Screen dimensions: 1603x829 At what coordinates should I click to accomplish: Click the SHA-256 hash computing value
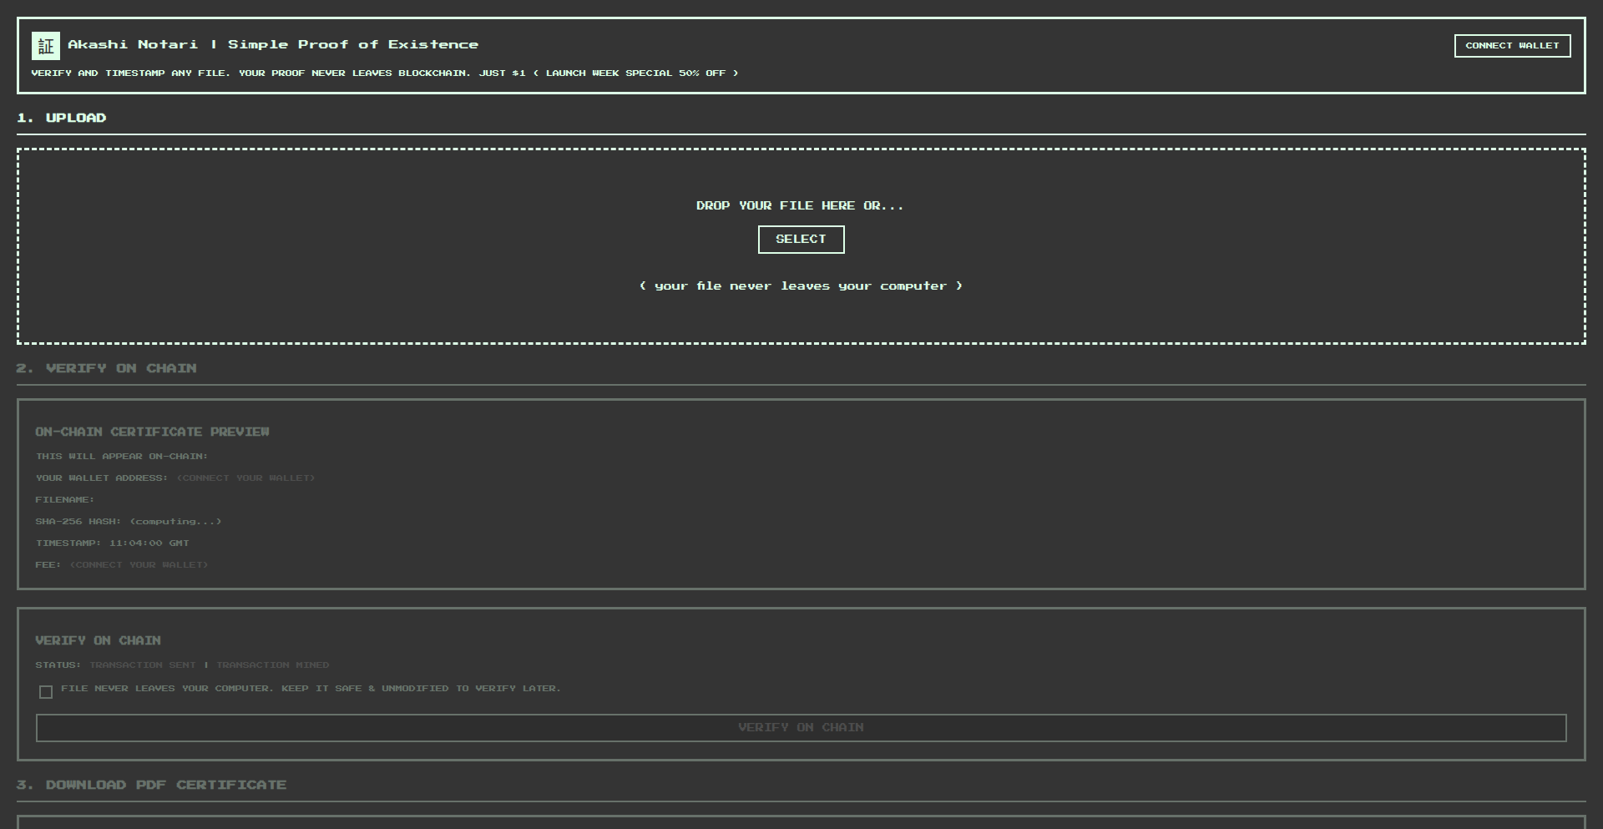click(175, 522)
